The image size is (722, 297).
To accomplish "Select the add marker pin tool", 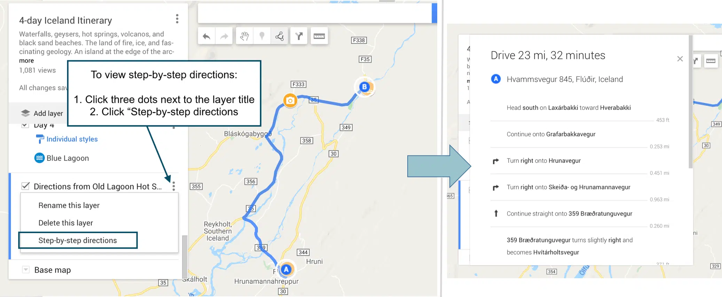I will pyautogui.click(x=262, y=36).
